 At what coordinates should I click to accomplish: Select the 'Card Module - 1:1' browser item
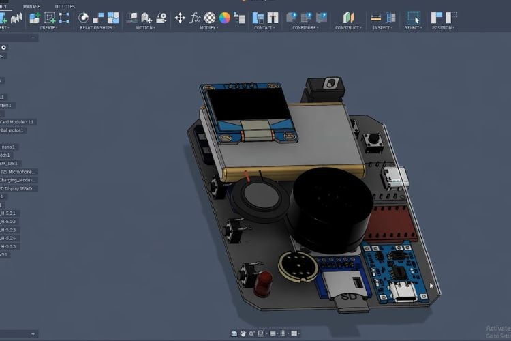pyautogui.click(x=16, y=122)
